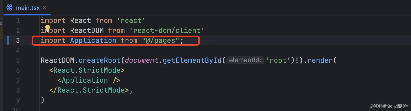The image size is (411, 111).
Task: Click 'react' string on line 1
Action: click(131, 20)
